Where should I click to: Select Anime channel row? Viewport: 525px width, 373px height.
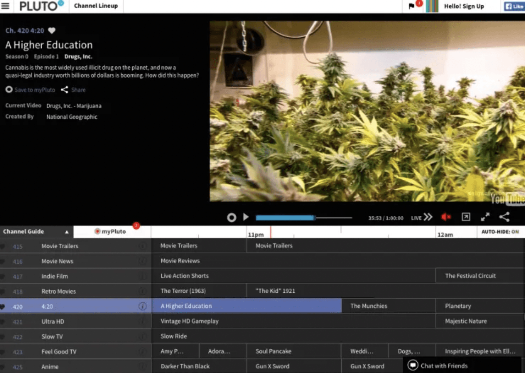[75, 366]
